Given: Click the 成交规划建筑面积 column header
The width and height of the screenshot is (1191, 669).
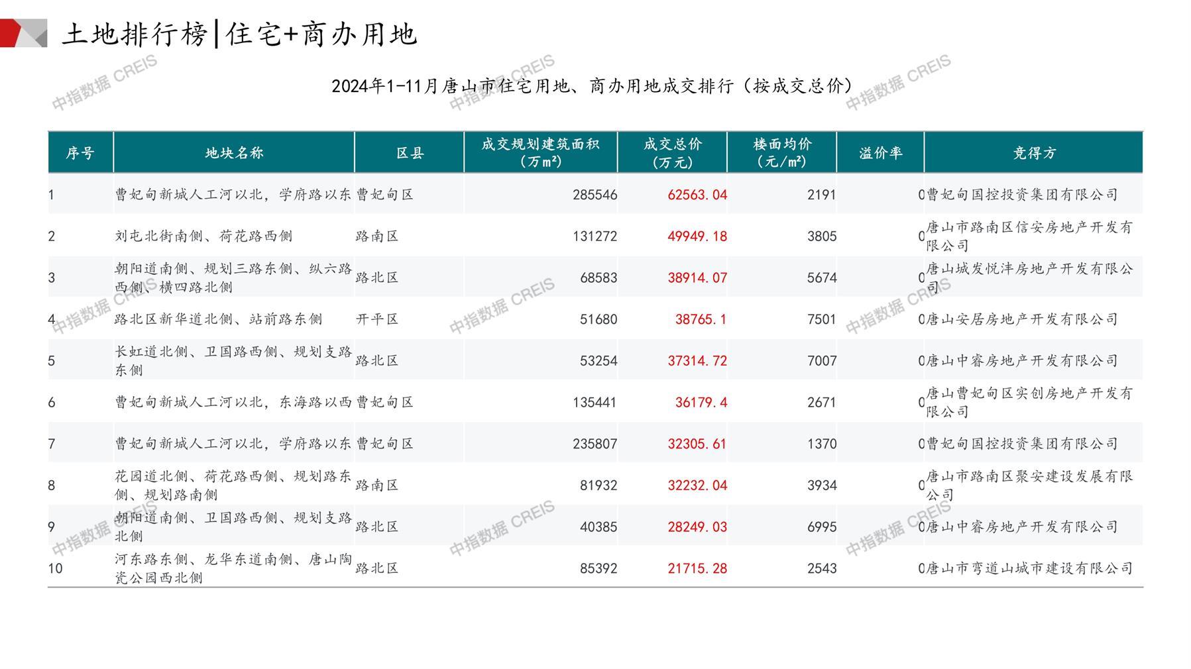Looking at the screenshot, I should [x=540, y=153].
